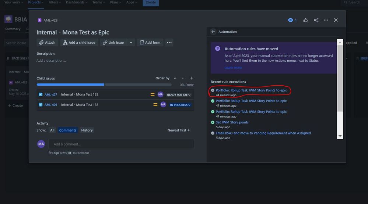The height and width of the screenshot is (204, 368).
Task: Click the Learn more link
Action: (233, 68)
